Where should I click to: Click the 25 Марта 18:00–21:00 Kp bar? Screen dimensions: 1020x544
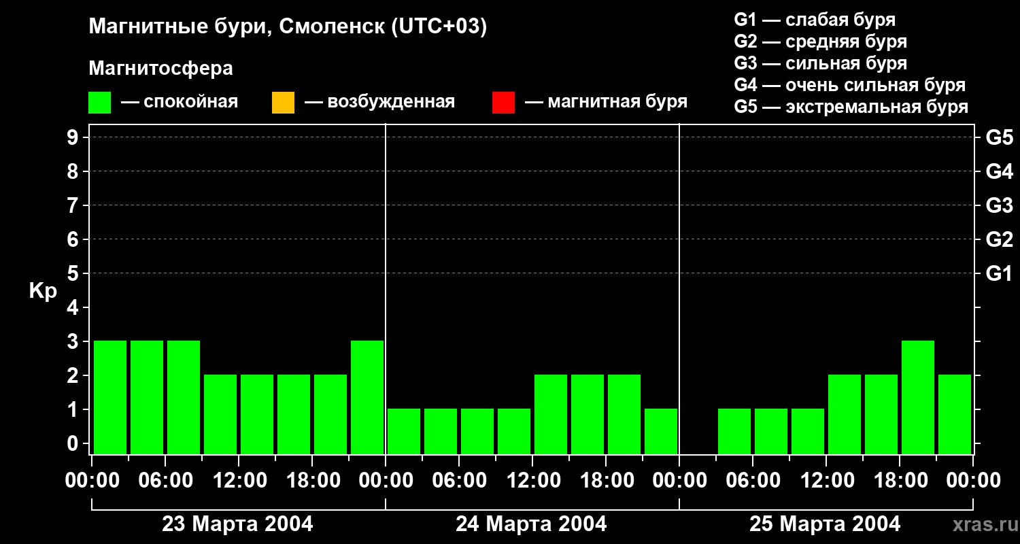click(x=918, y=397)
